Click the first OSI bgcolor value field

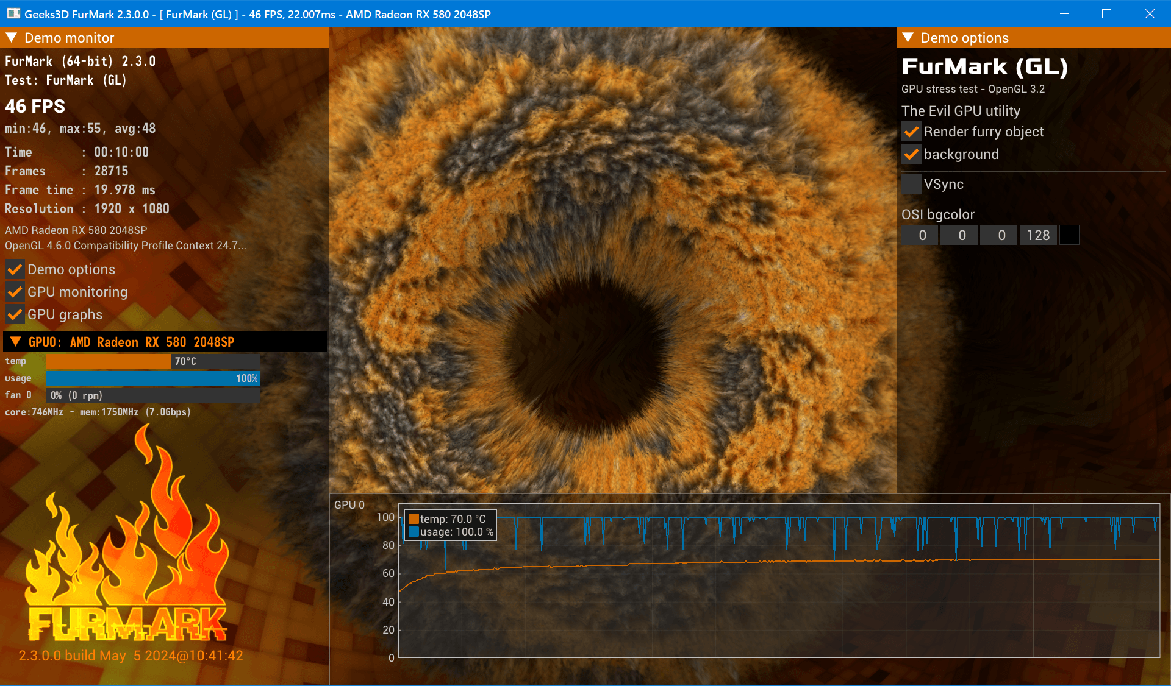pyautogui.click(x=920, y=235)
